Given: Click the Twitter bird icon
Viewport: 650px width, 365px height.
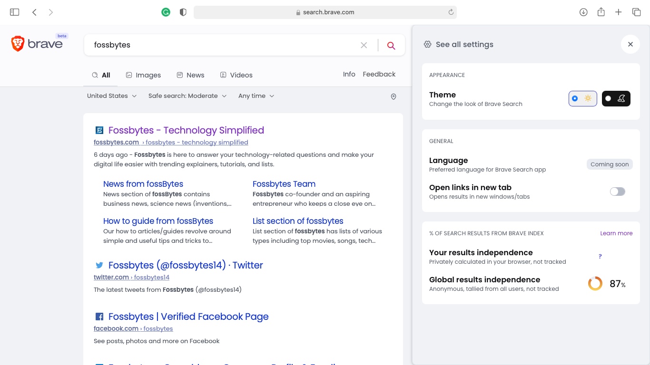Looking at the screenshot, I should tap(99, 265).
